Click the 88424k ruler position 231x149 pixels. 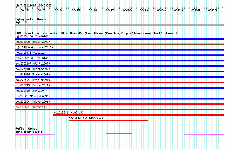(59, 10)
